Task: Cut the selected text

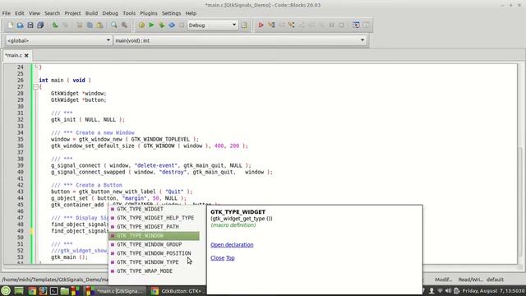Action: [x=80, y=25]
